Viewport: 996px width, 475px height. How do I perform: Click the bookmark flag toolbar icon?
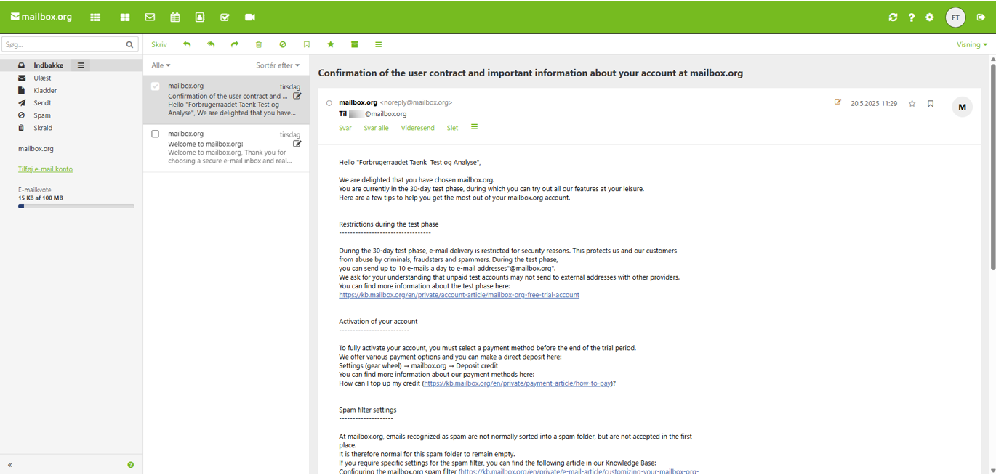[307, 44]
